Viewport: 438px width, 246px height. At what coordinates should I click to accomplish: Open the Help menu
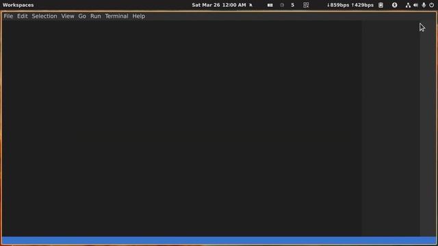coord(138,16)
